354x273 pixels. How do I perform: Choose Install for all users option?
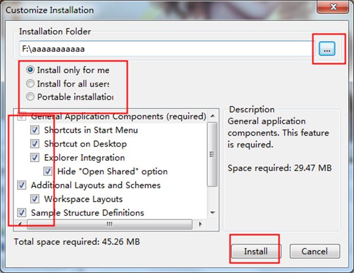coord(30,84)
